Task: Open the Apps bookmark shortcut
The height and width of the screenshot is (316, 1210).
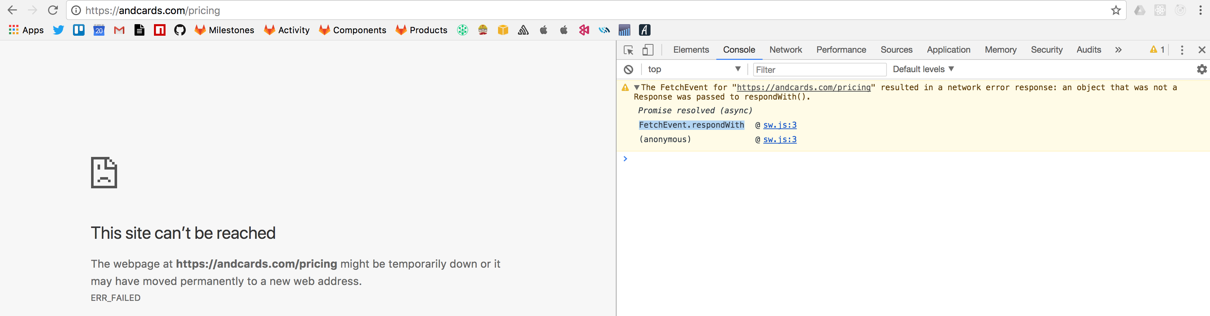Action: pyautogui.click(x=26, y=30)
